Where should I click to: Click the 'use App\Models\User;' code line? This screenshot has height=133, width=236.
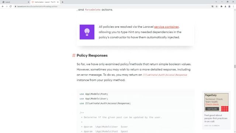[x=94, y=99]
